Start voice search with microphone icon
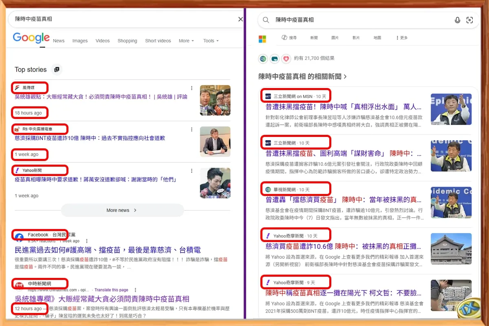This screenshot has width=489, height=326. [x=457, y=20]
